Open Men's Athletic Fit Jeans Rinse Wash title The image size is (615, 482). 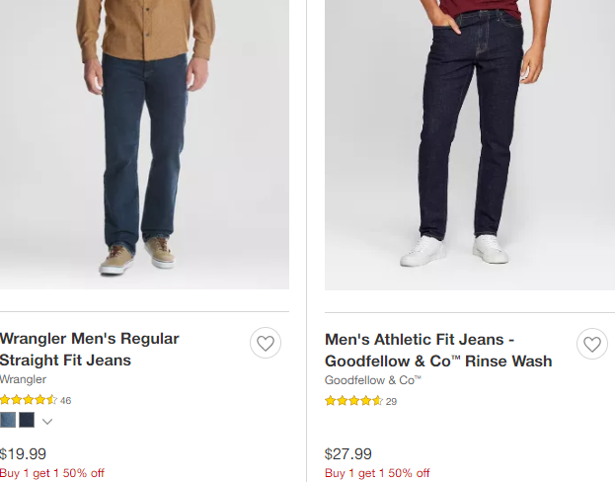click(x=437, y=349)
